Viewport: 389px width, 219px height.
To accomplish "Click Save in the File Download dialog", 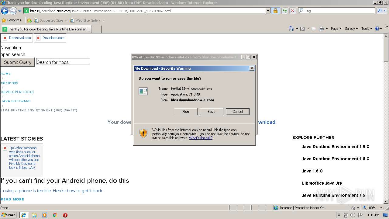I will [212, 112].
